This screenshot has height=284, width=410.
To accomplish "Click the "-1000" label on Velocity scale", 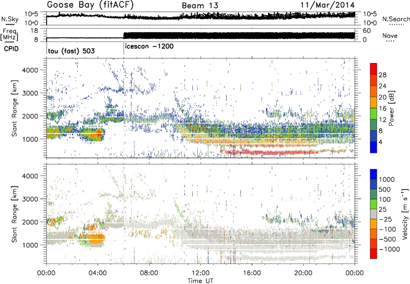I will tap(389, 249).
